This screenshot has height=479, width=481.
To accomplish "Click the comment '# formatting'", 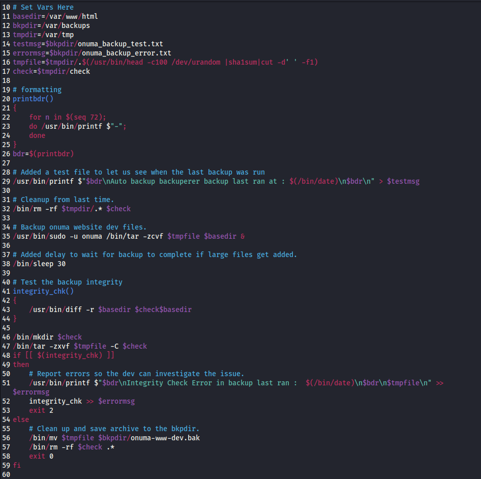I will (x=37, y=90).
